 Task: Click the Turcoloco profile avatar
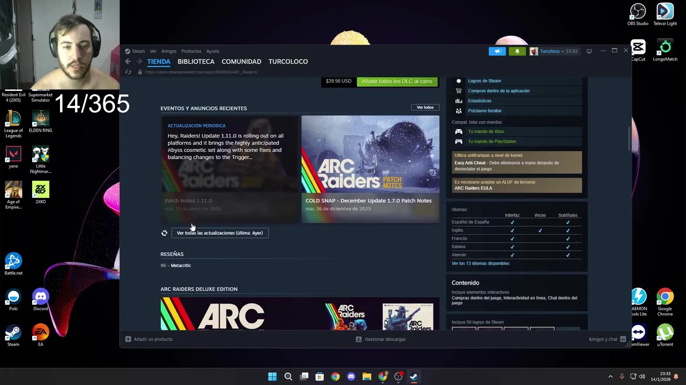pos(533,51)
